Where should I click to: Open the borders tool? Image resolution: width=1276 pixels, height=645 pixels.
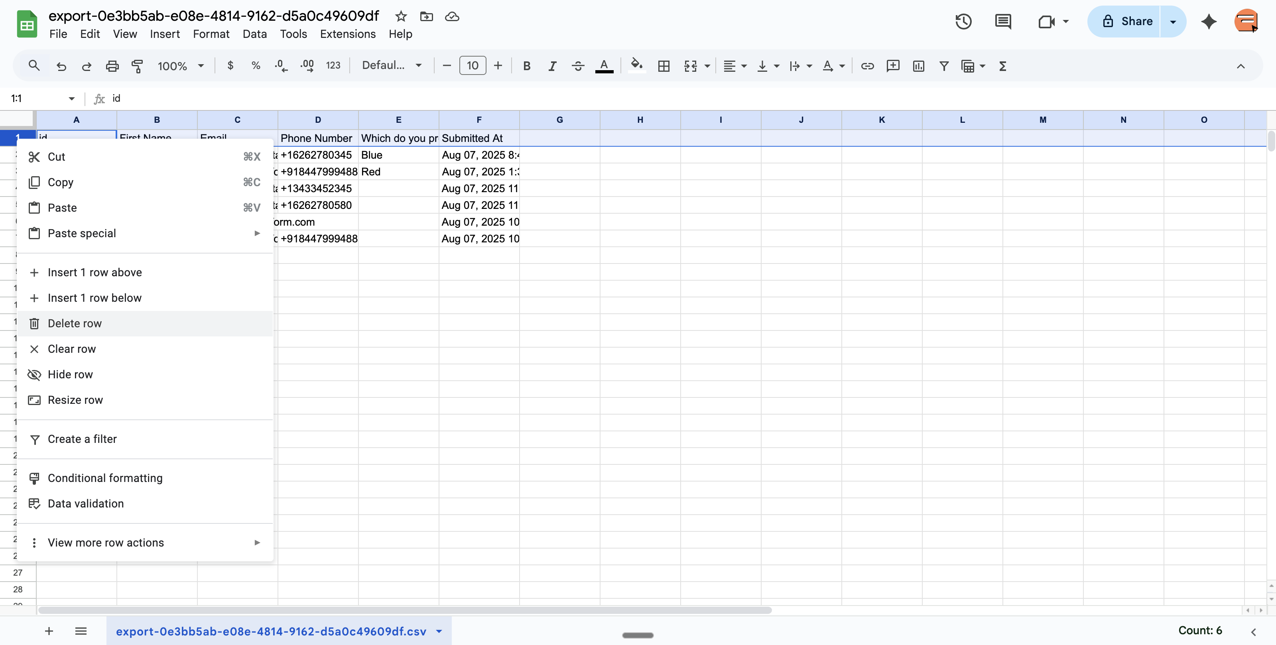tap(664, 66)
